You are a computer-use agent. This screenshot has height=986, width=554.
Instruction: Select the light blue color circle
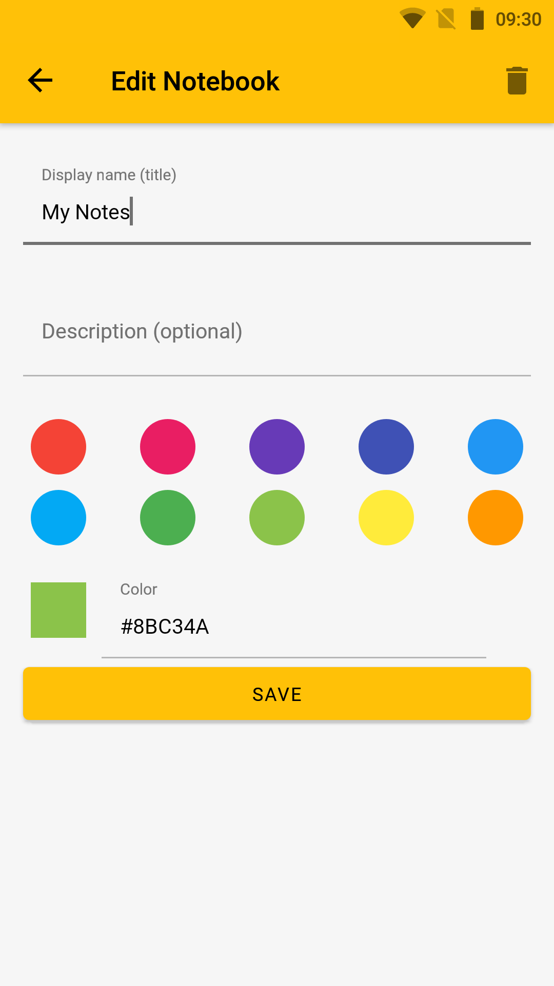click(58, 518)
